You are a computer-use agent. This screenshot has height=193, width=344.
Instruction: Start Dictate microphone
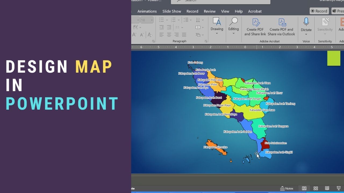[x=306, y=26]
